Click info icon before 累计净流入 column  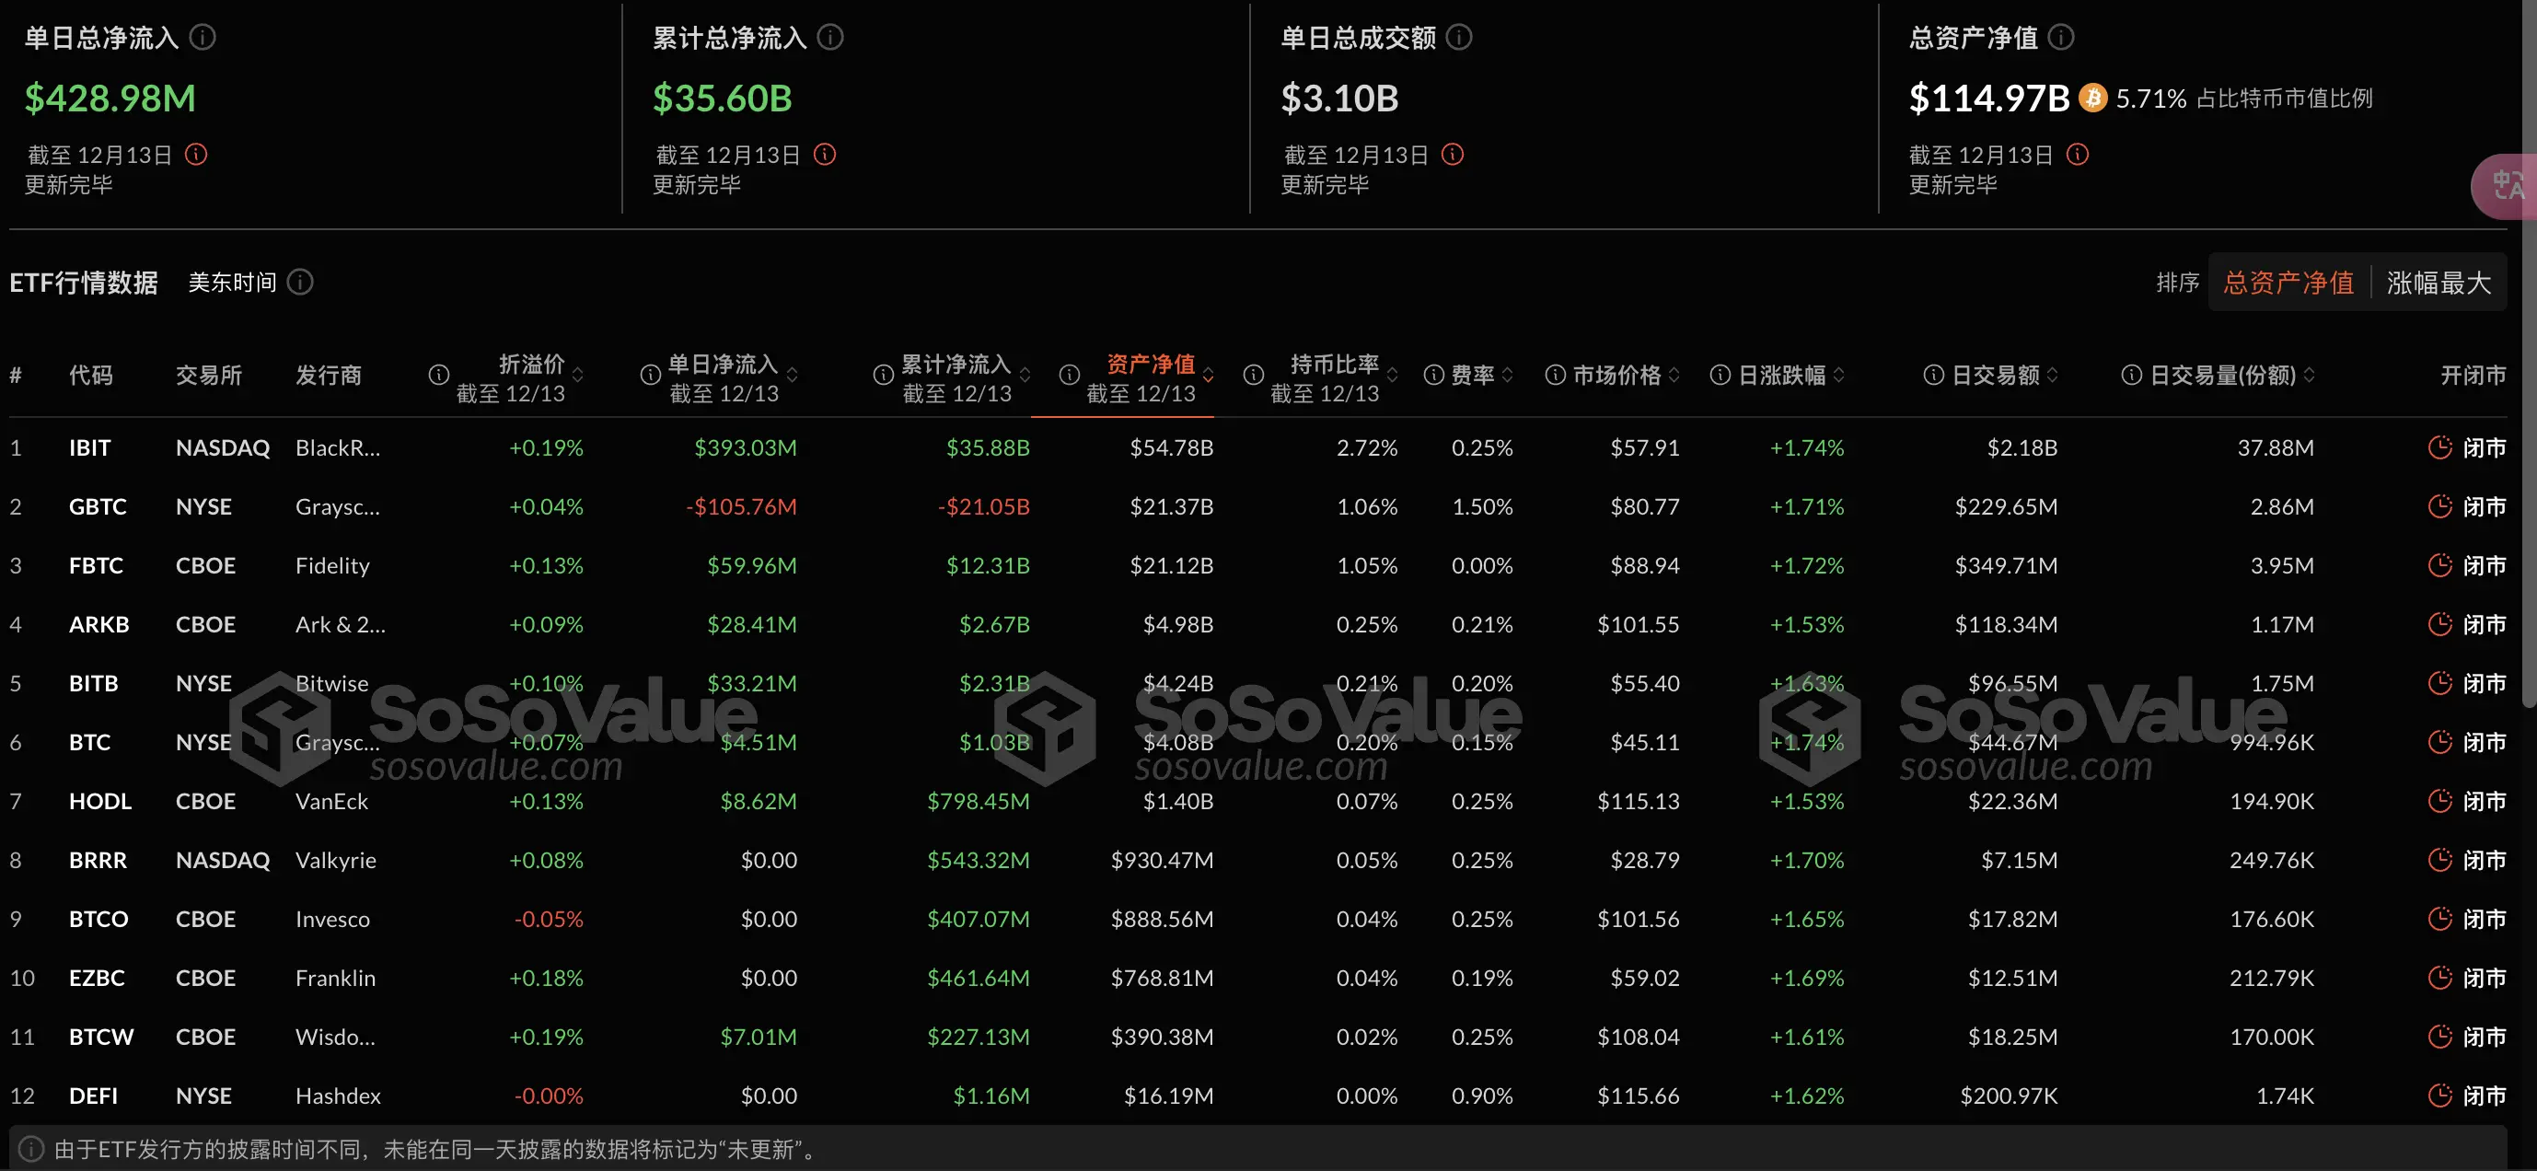(x=884, y=376)
